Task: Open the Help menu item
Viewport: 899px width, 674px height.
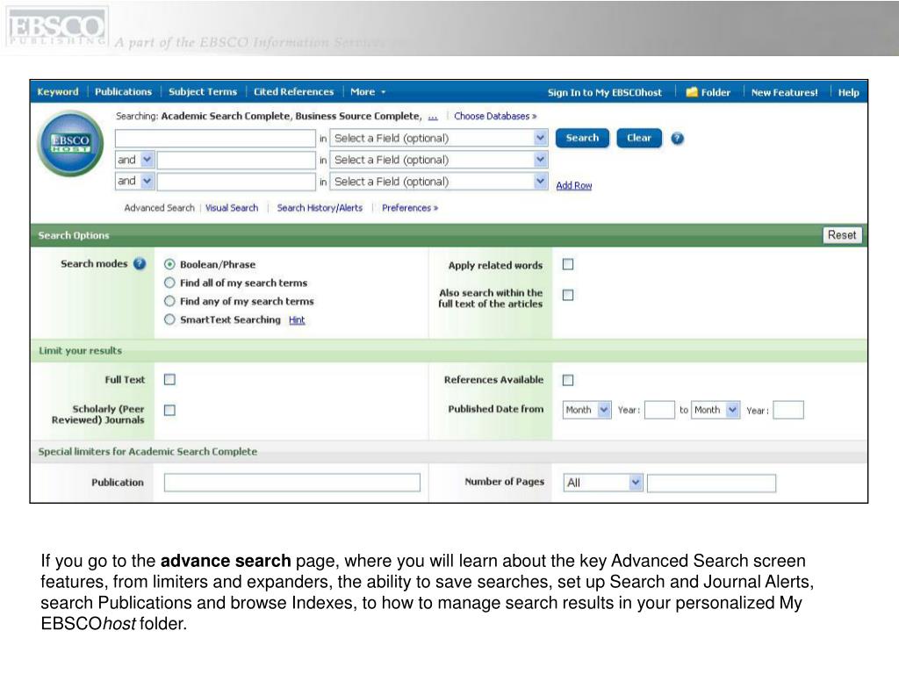Action: pyautogui.click(x=849, y=92)
